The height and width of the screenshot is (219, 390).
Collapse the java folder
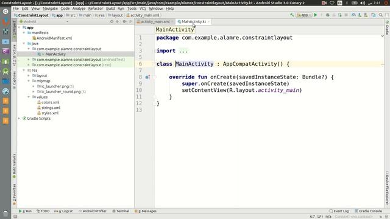pyautogui.click(x=24, y=43)
